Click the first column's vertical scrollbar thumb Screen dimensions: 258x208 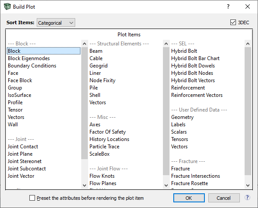84,103
